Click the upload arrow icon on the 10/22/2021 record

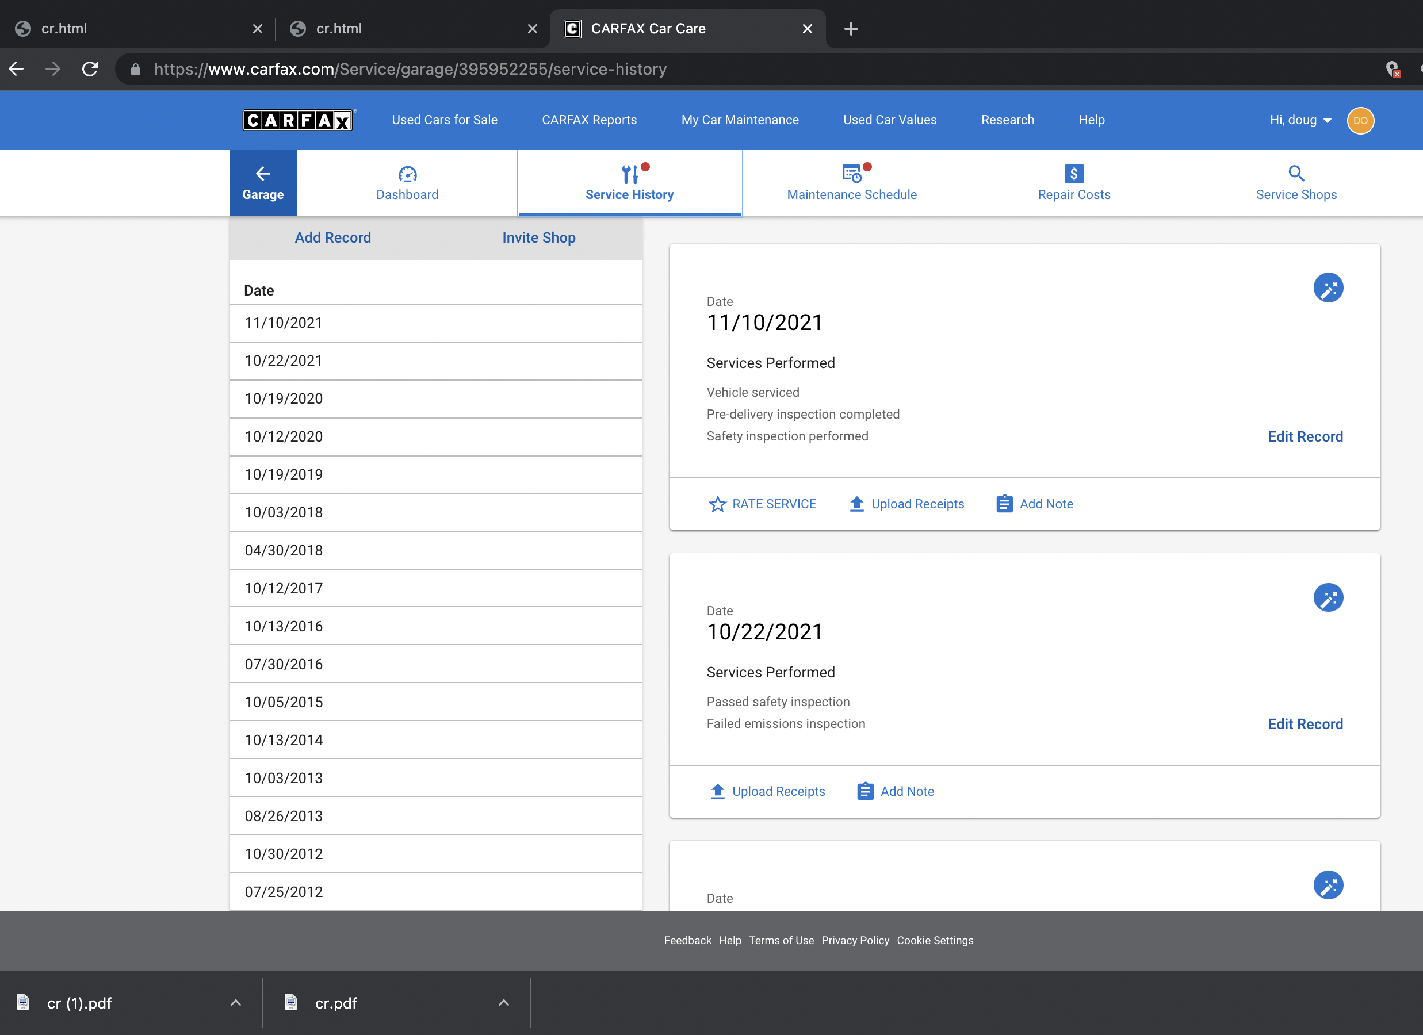(x=717, y=792)
